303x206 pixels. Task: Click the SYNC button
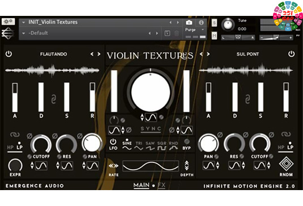(x=151, y=129)
